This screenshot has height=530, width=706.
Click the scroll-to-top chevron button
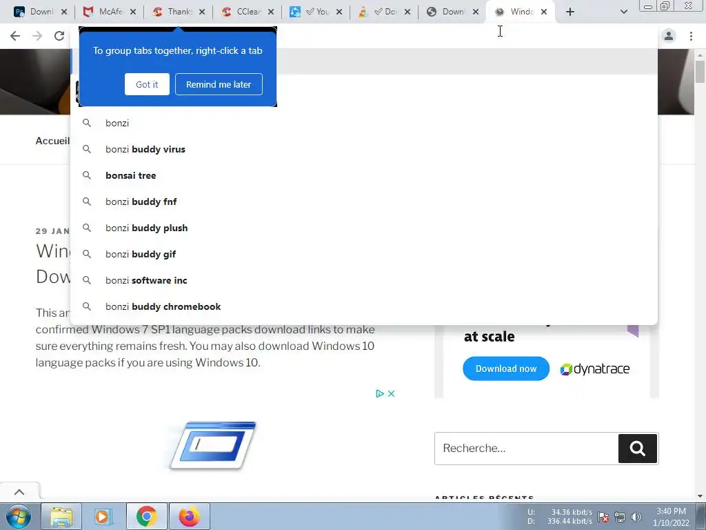(19, 492)
